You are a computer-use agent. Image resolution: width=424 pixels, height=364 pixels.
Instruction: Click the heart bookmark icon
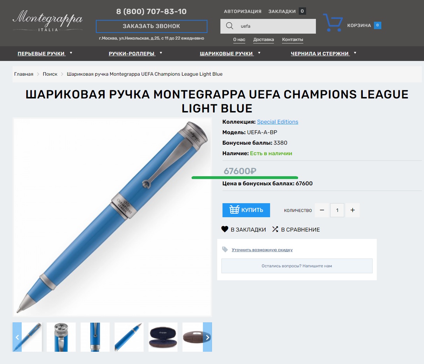pos(225,229)
